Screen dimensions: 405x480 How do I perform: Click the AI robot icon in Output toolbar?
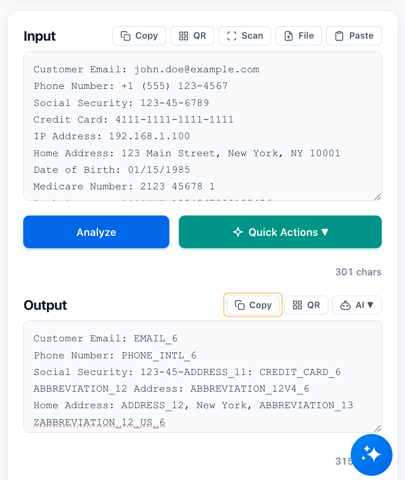click(x=346, y=305)
